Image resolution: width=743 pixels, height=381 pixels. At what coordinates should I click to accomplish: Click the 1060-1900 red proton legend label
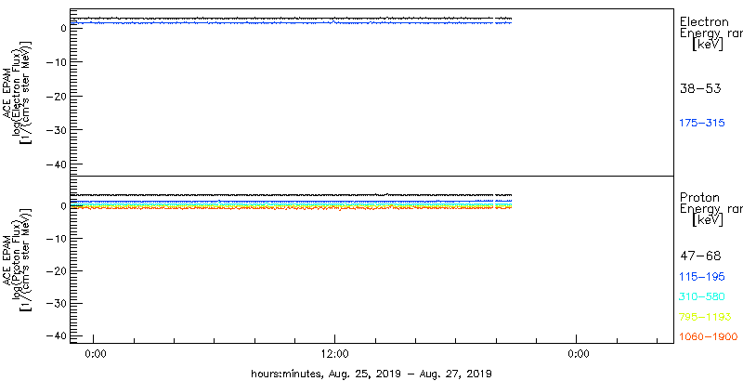(709, 337)
